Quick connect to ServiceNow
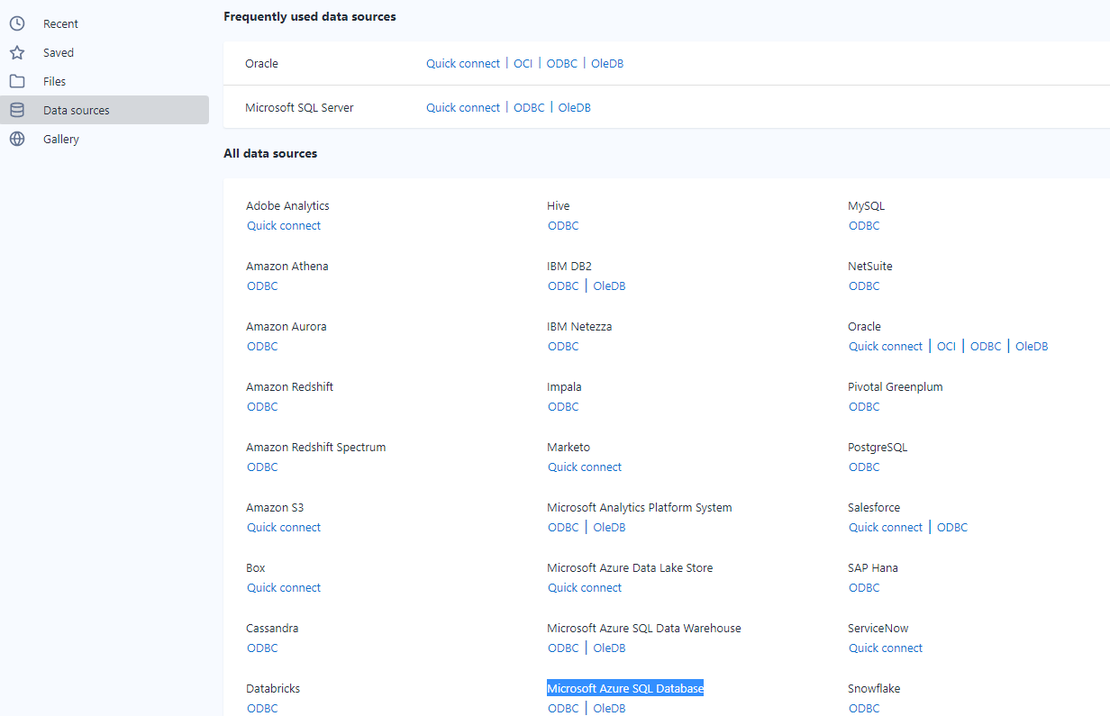 [x=886, y=648]
